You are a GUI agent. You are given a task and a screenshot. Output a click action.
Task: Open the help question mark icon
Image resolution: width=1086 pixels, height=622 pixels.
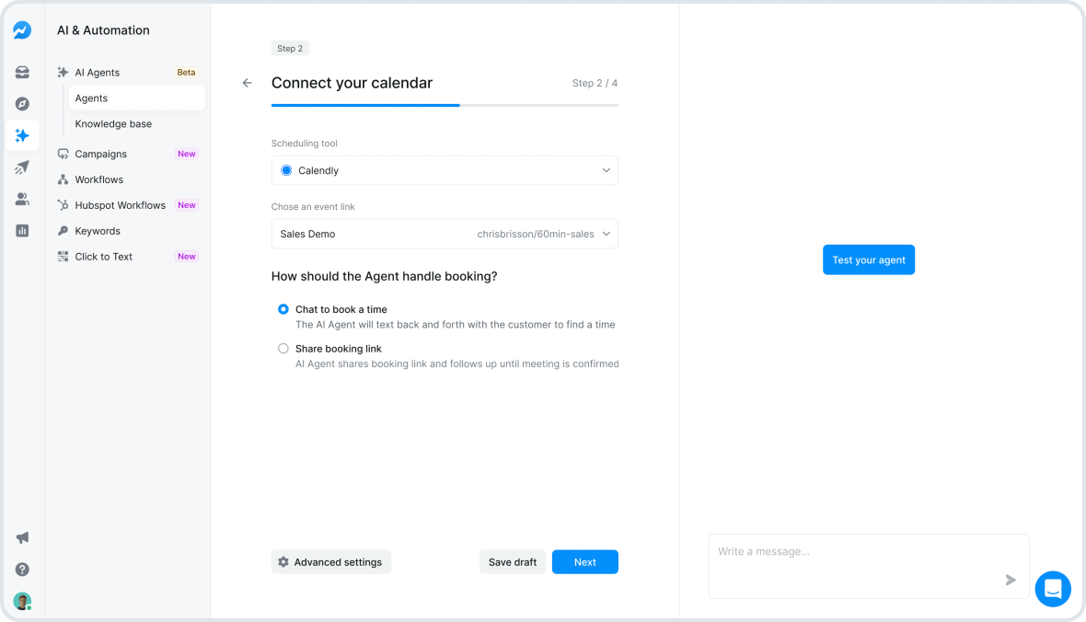(22, 570)
